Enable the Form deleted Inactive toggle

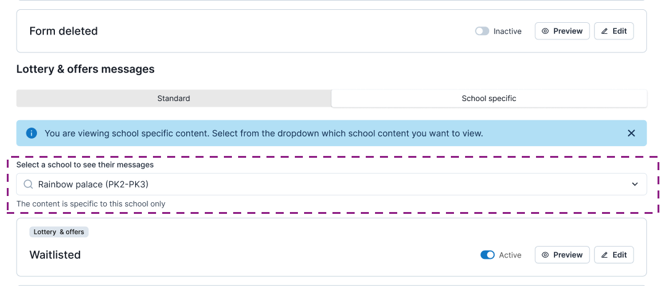(482, 31)
